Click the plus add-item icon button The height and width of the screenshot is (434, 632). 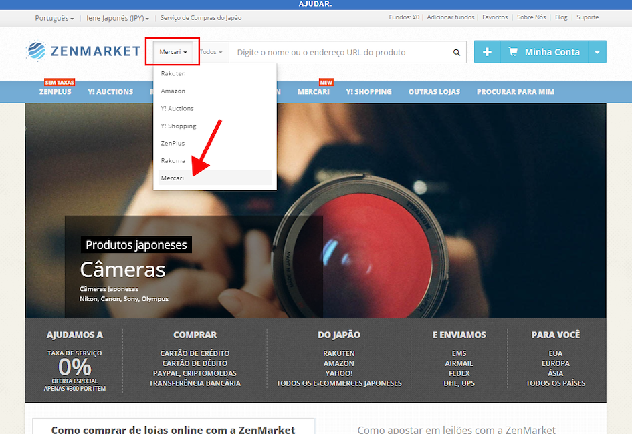click(487, 52)
